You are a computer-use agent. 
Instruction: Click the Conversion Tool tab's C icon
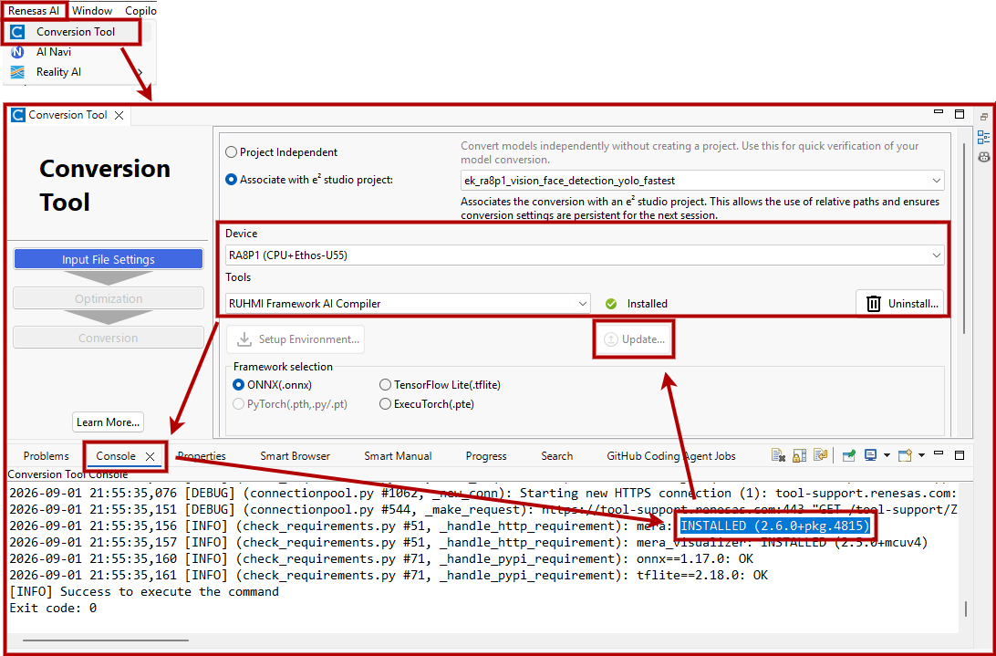pos(18,115)
